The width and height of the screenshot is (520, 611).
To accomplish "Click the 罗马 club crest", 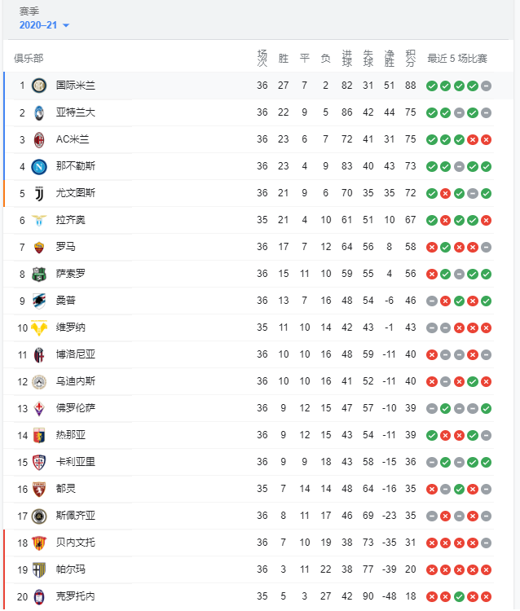I will click(39, 248).
